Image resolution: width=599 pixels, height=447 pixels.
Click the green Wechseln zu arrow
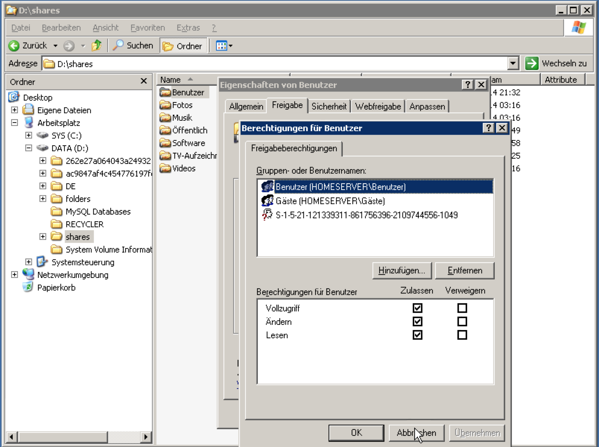tap(532, 63)
